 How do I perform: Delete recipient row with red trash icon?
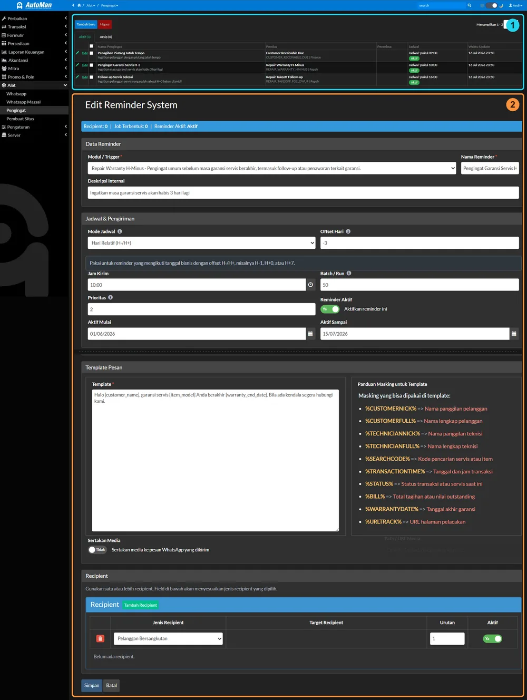[x=100, y=638]
